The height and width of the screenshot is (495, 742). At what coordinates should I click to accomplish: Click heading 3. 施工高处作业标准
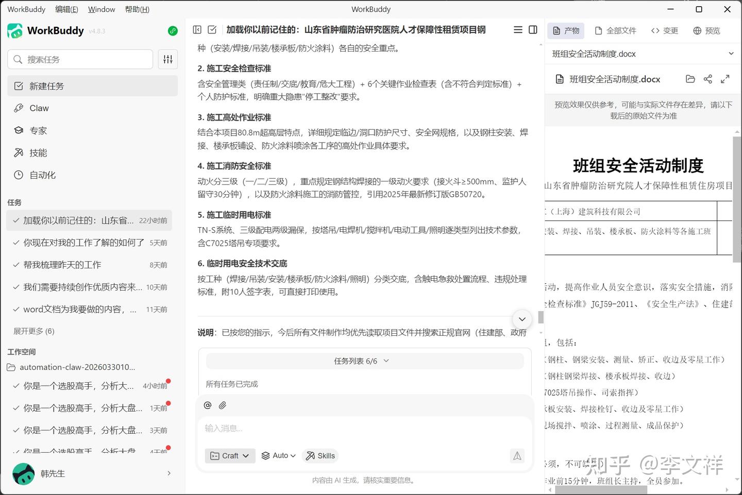(234, 117)
